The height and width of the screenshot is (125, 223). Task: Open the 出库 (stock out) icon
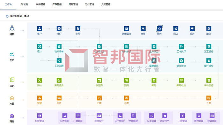[x=99, y=98]
